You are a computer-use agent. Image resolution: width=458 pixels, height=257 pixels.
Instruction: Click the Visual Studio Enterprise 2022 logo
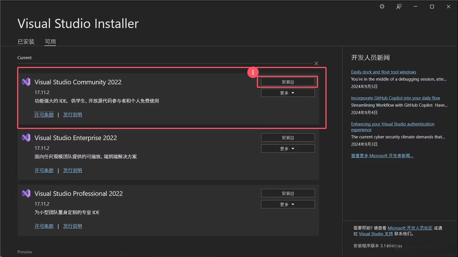[x=26, y=138]
